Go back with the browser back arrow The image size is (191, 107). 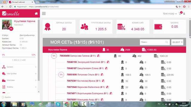(3, 7)
